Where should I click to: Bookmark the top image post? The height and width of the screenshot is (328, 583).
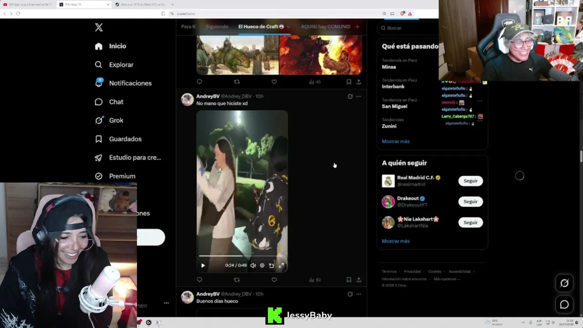(349, 82)
